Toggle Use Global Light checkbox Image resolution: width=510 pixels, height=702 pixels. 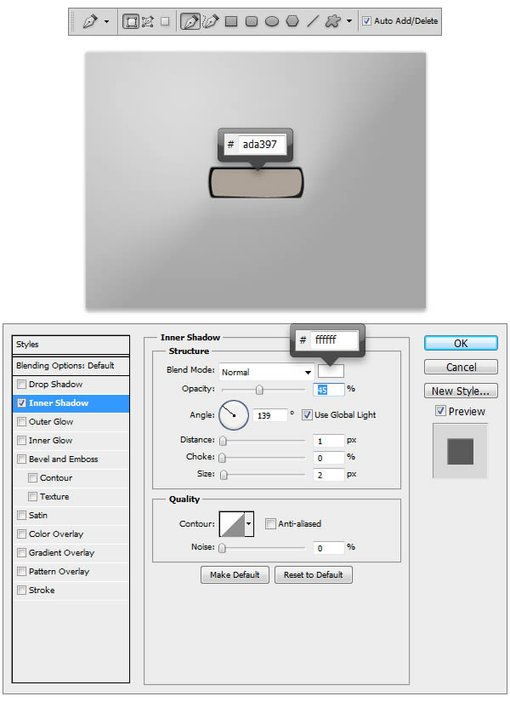307,415
